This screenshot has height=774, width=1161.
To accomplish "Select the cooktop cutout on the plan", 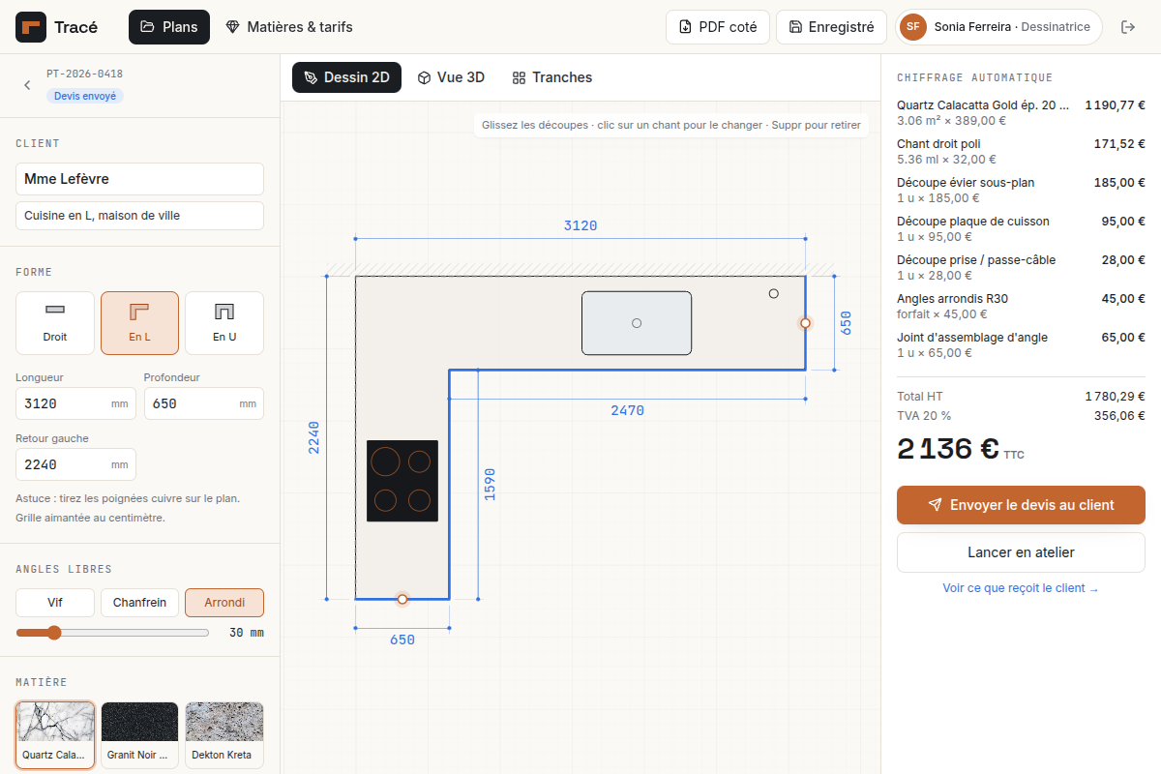I will (402, 482).
